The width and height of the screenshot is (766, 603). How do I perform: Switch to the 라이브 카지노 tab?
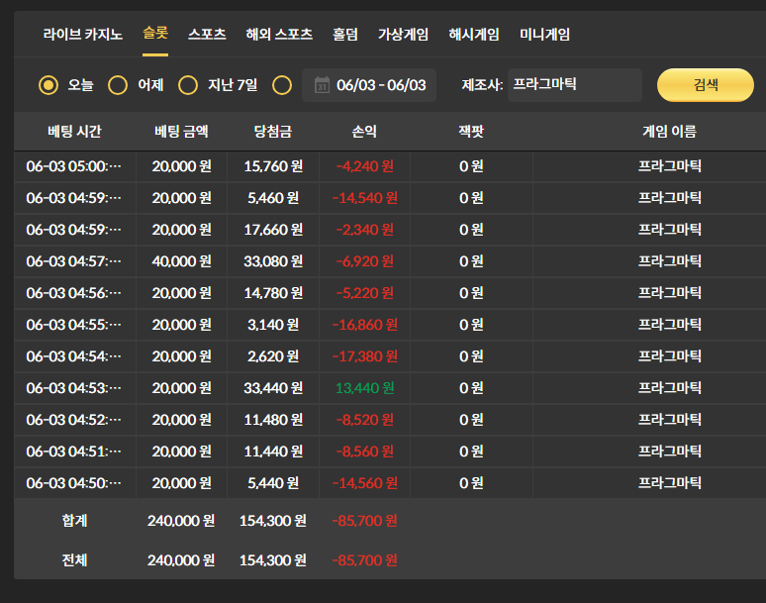[x=82, y=35]
